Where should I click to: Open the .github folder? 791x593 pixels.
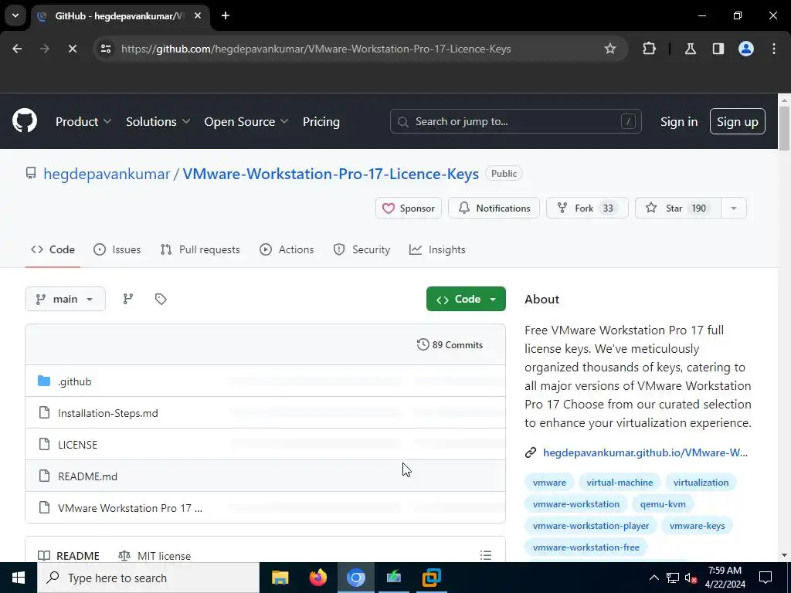[75, 381]
